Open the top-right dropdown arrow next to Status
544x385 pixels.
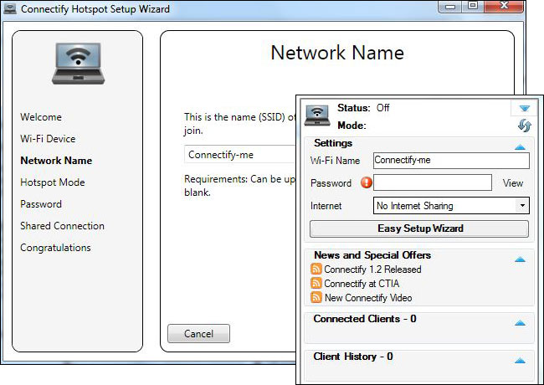tap(524, 108)
